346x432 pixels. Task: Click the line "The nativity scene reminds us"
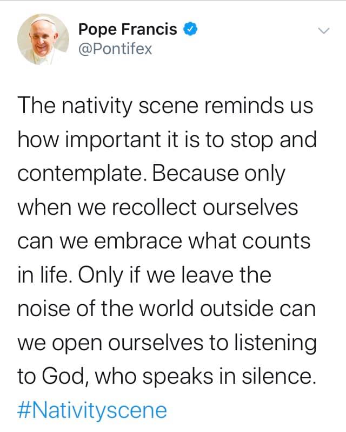click(165, 105)
